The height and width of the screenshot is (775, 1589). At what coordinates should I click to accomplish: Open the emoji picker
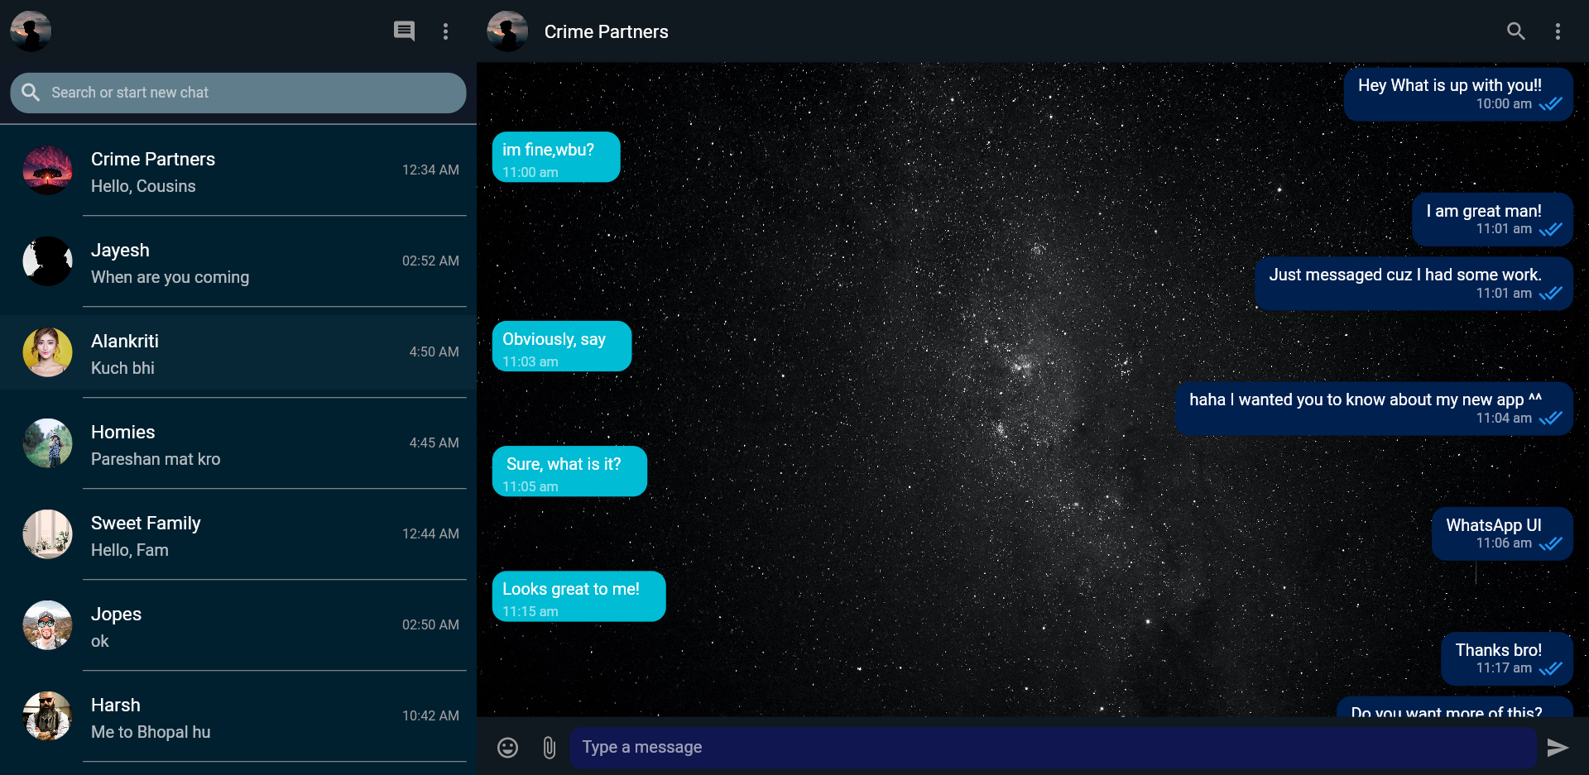coord(507,747)
